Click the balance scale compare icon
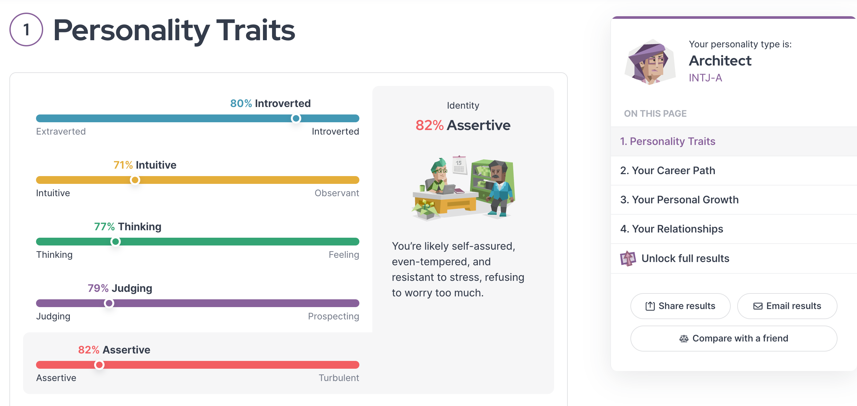 pyautogui.click(x=684, y=339)
